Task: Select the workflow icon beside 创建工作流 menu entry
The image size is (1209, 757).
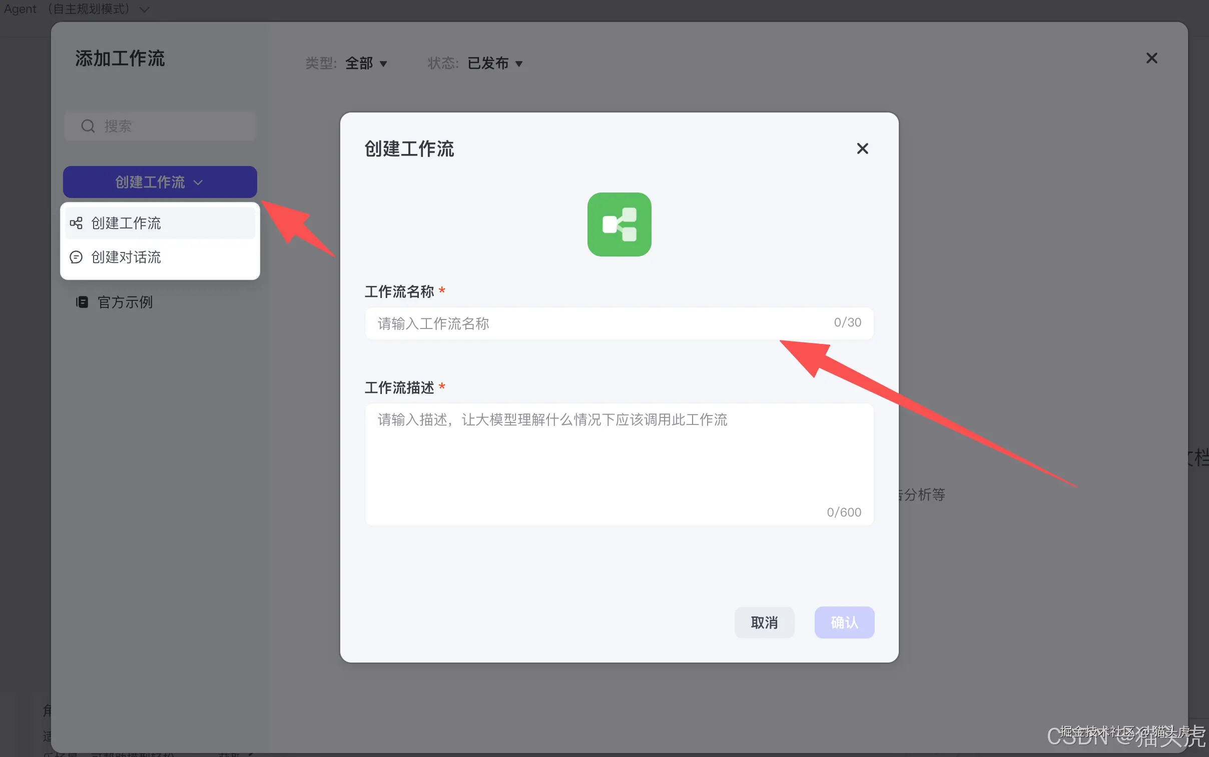Action: click(76, 223)
